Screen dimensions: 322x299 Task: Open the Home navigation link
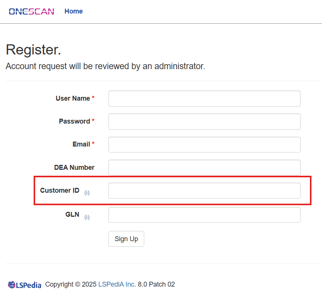[73, 11]
